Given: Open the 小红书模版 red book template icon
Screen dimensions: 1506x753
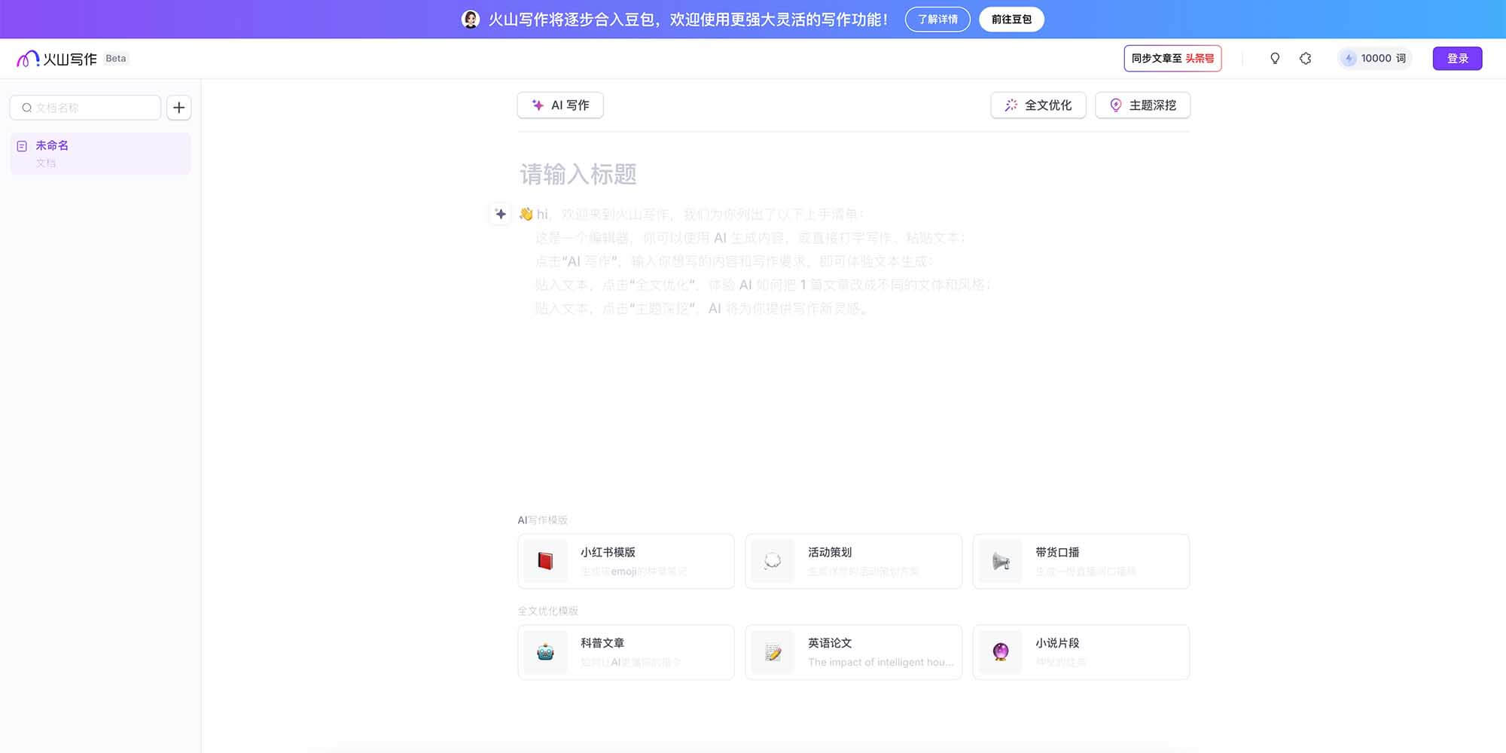Looking at the screenshot, I should tap(544, 560).
